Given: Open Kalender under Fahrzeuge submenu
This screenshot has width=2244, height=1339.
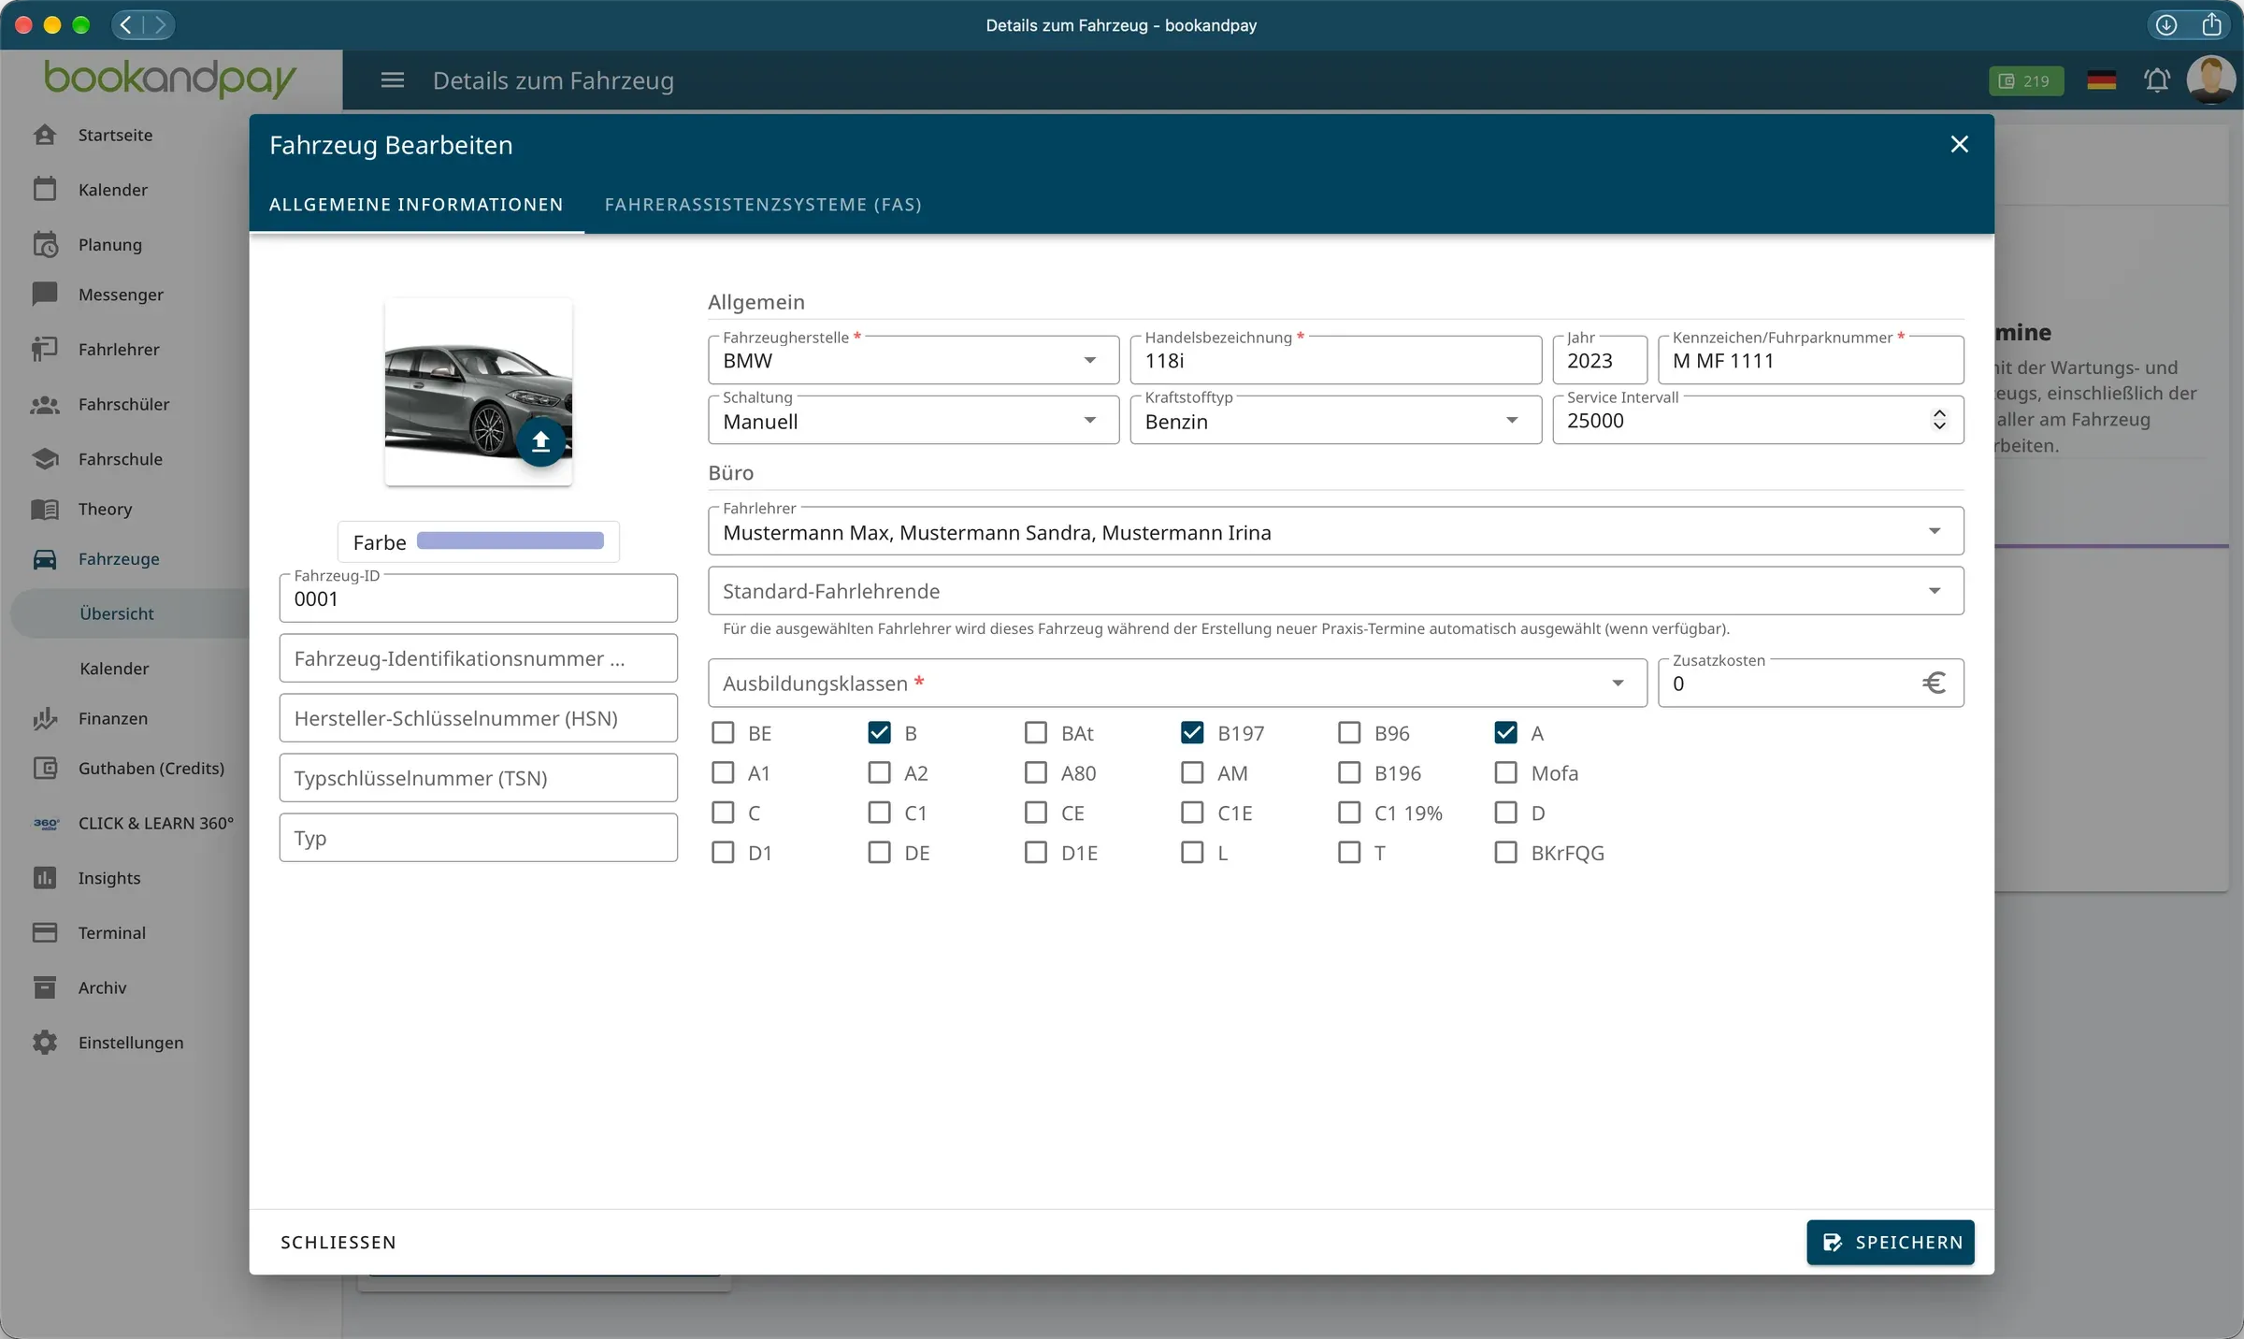Looking at the screenshot, I should [x=115, y=669].
